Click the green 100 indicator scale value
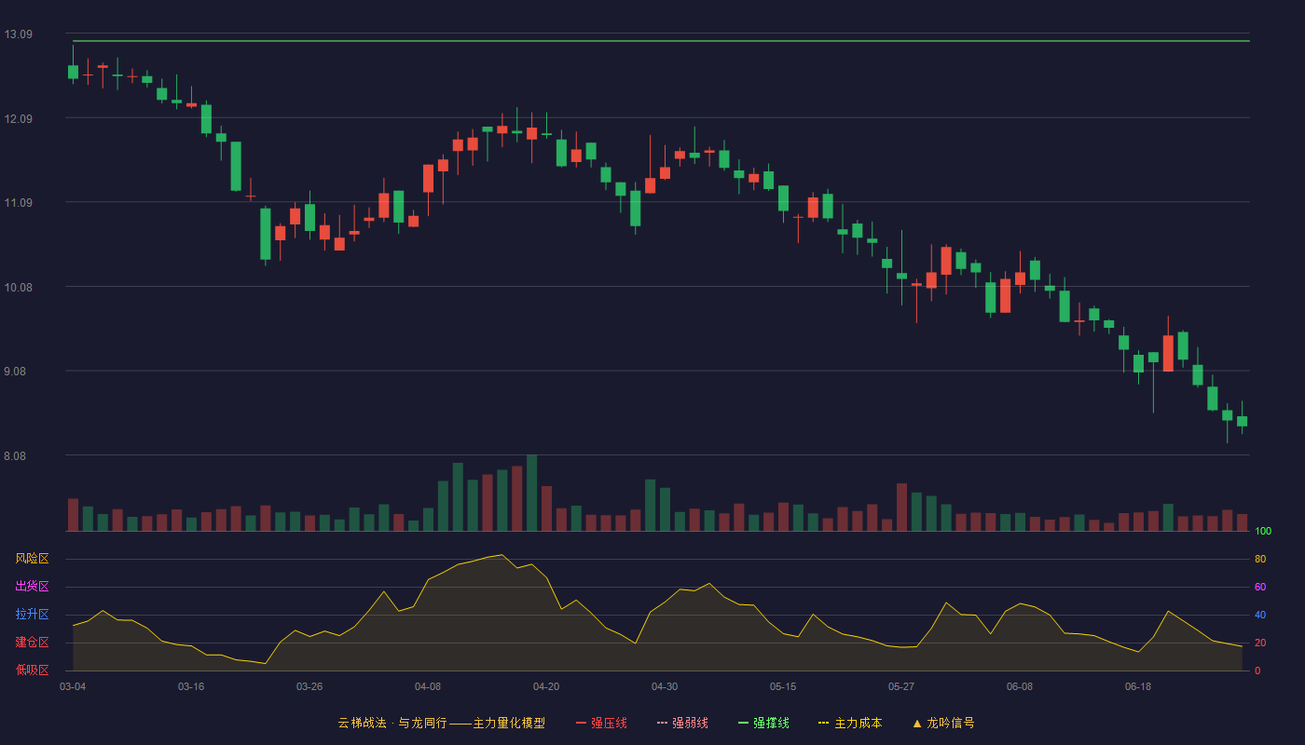 (1263, 531)
